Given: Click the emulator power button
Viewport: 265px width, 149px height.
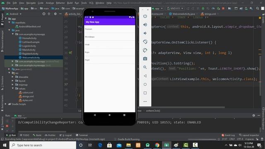Looking at the screenshot, I should [x=145, y=16].
